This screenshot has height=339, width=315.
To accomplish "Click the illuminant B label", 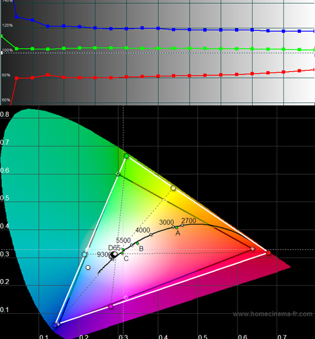I will pyautogui.click(x=141, y=249).
